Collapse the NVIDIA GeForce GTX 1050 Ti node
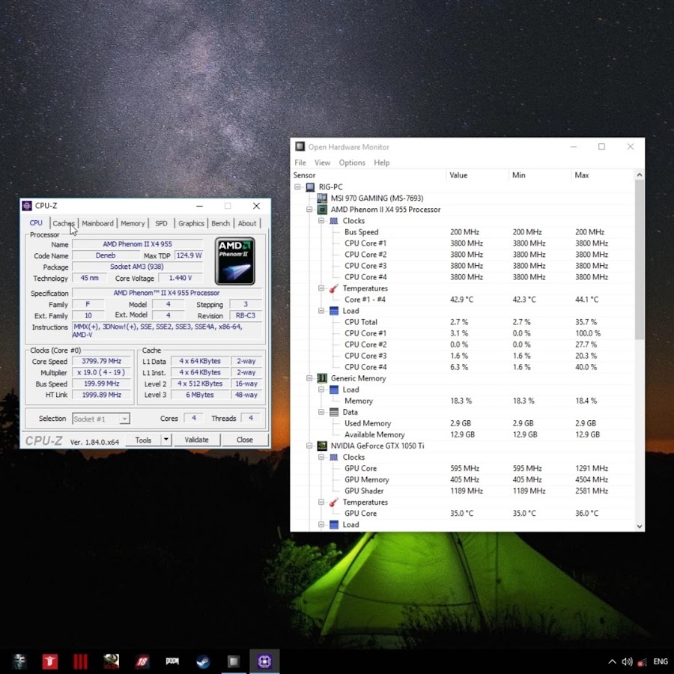Screen dimensions: 674x674 coord(309,446)
